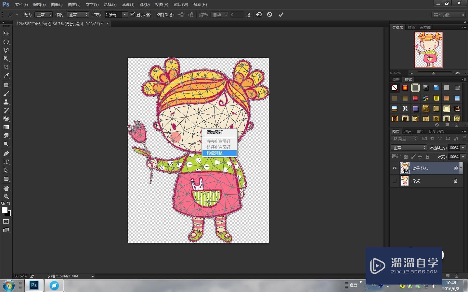Select the Spot Healing Brush tool
Image resolution: width=468 pixels, height=292 pixels.
6,85
